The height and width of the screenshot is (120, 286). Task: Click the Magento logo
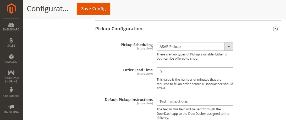coord(11,9)
